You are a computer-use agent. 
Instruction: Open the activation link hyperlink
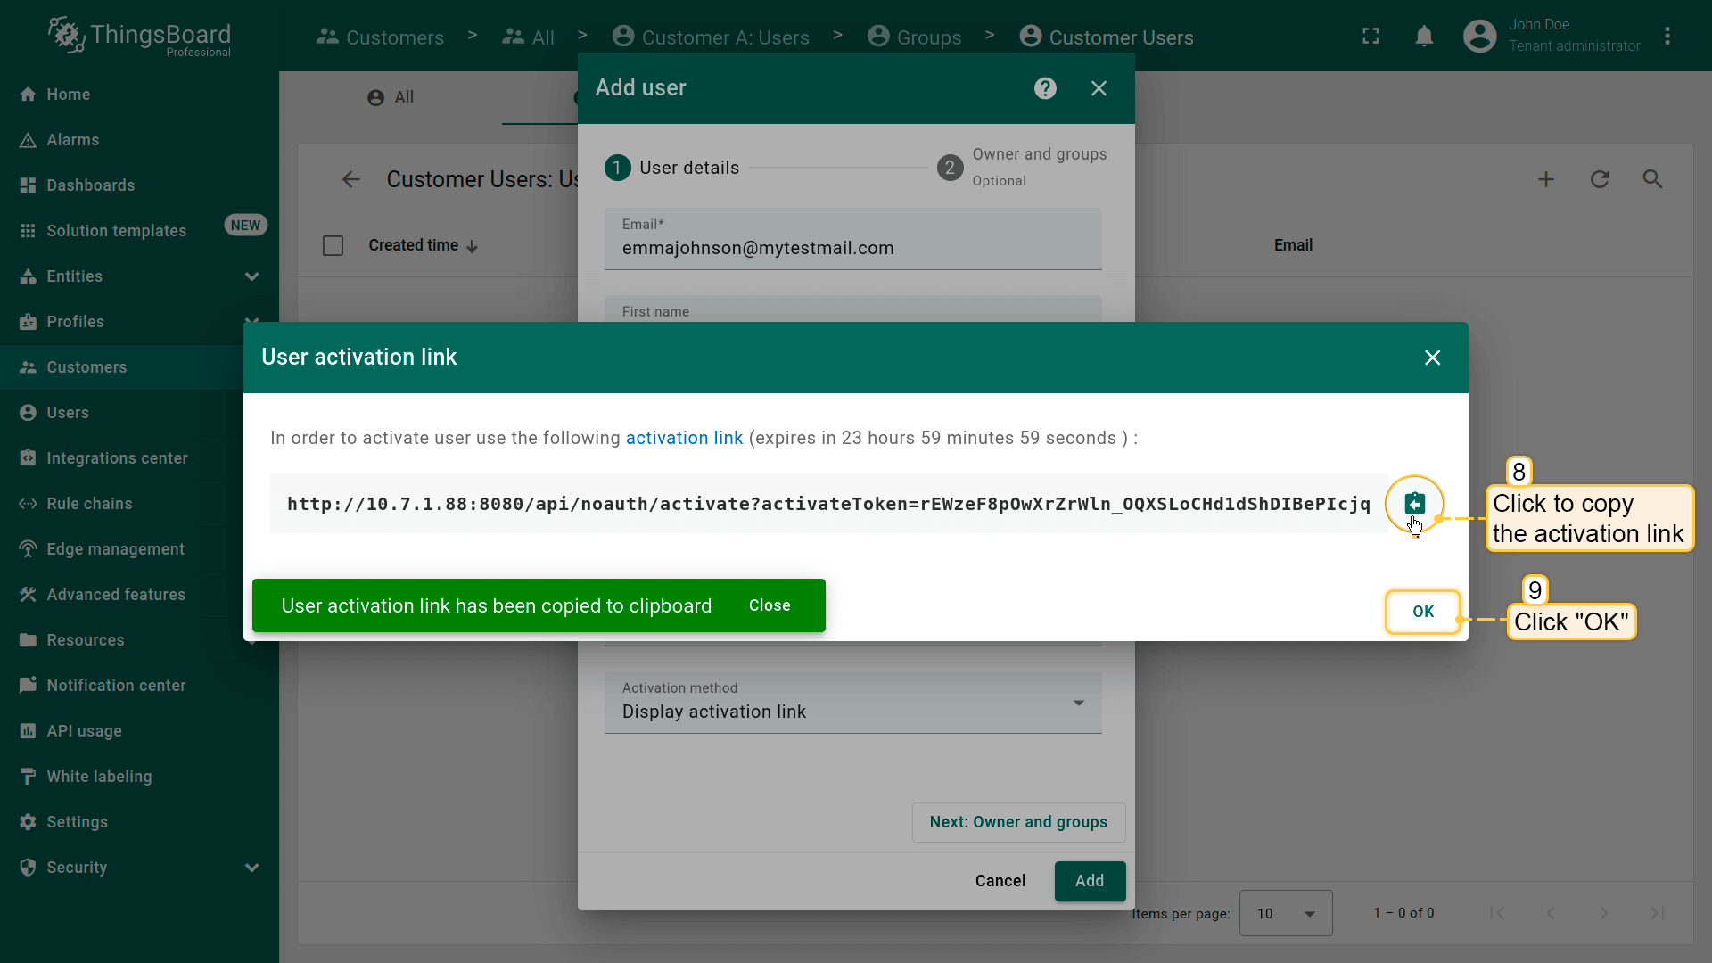pos(684,438)
